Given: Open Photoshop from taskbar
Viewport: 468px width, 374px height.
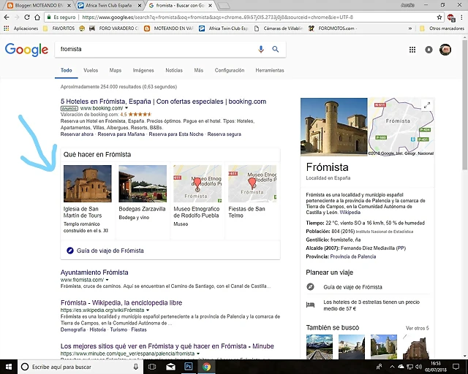Looking at the screenshot, I should pyautogui.click(x=189, y=366).
